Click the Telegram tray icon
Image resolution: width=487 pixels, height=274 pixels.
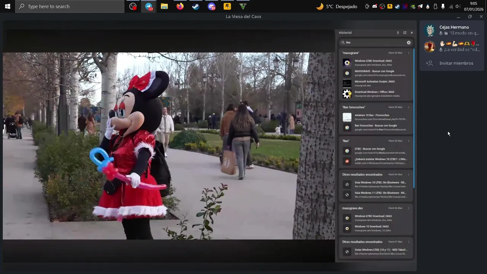click(x=420, y=6)
